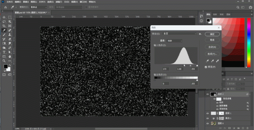The width and height of the screenshot is (254, 130).
Task: Click the 取消 button
Action: (x=212, y=40)
